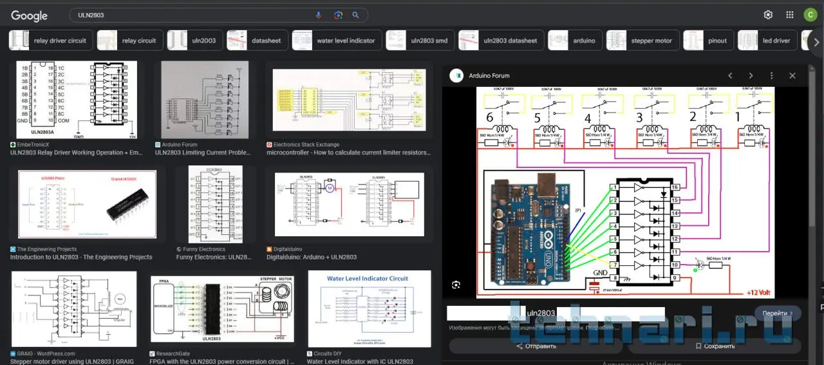The width and height of the screenshot is (824, 365).
Task: Click the ResearchGate source label
Action: [x=173, y=353]
